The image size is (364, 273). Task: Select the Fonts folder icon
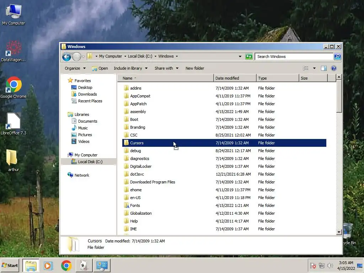click(x=126, y=205)
